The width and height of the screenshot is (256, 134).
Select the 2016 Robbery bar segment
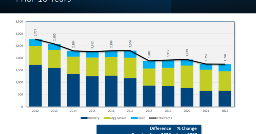[111, 91]
